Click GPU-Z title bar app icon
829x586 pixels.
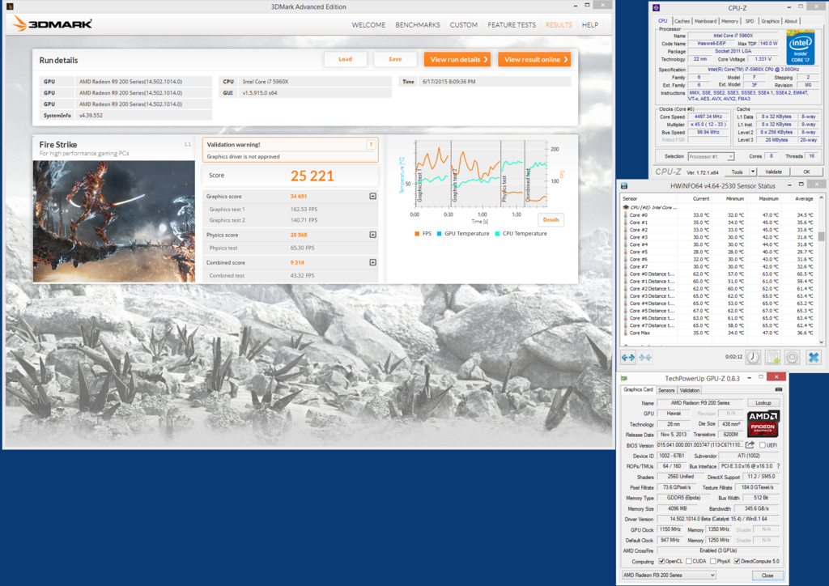pyautogui.click(x=624, y=378)
